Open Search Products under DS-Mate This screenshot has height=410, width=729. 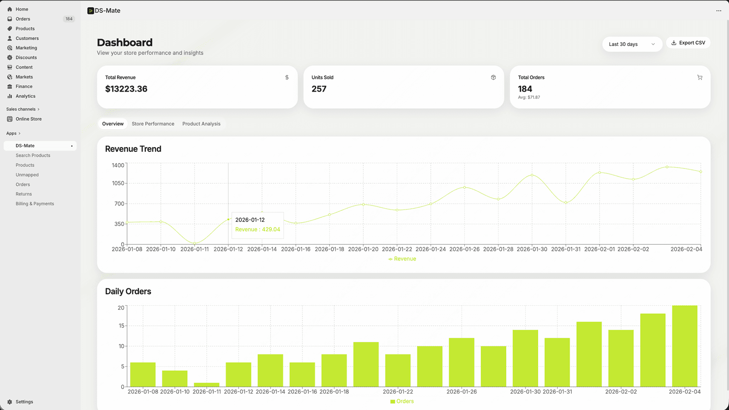[x=33, y=155]
